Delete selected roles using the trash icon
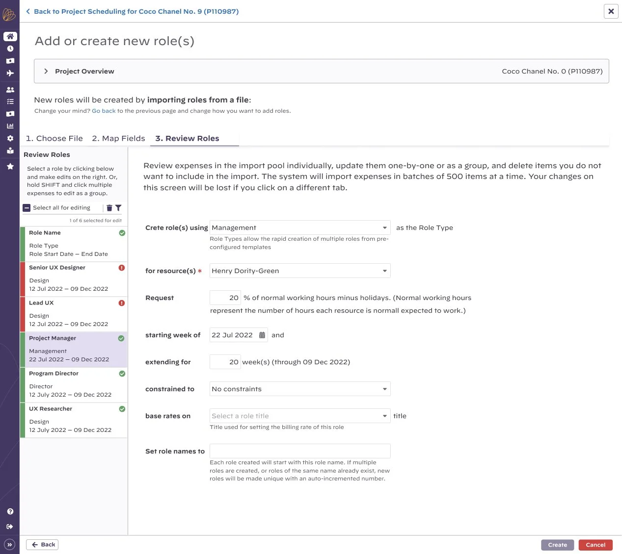The width and height of the screenshot is (622, 554). [109, 207]
